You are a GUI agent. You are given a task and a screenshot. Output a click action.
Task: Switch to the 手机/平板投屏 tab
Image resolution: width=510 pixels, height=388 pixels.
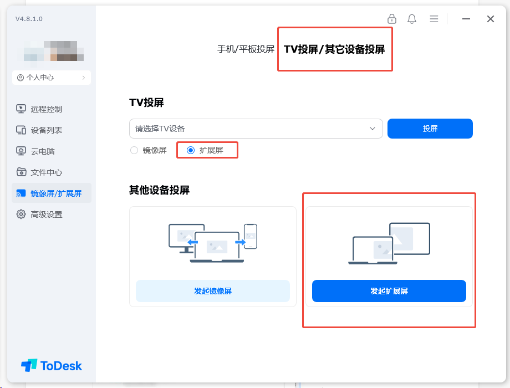click(x=246, y=49)
